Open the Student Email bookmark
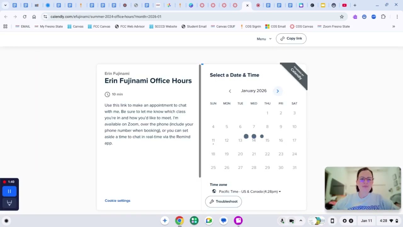Screen dimensions: 403x227 [194, 26]
